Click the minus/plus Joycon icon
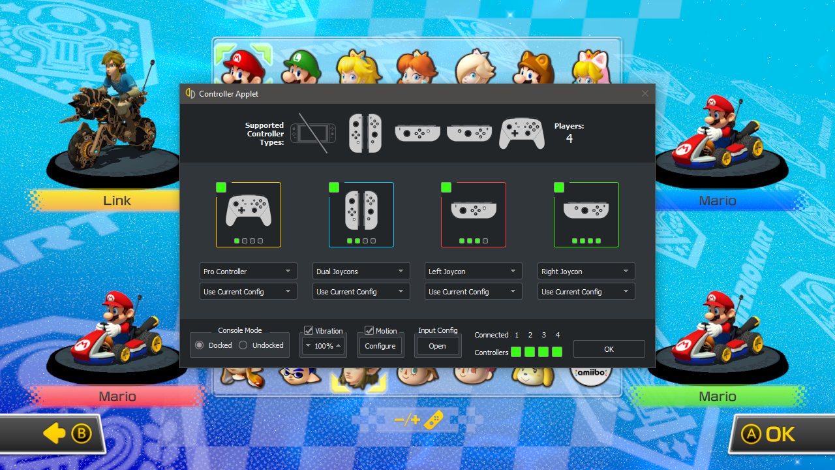This screenshot has height=470, width=835. click(419, 420)
